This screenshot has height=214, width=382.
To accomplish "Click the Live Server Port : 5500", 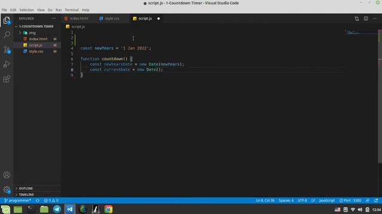I will coord(350,200).
